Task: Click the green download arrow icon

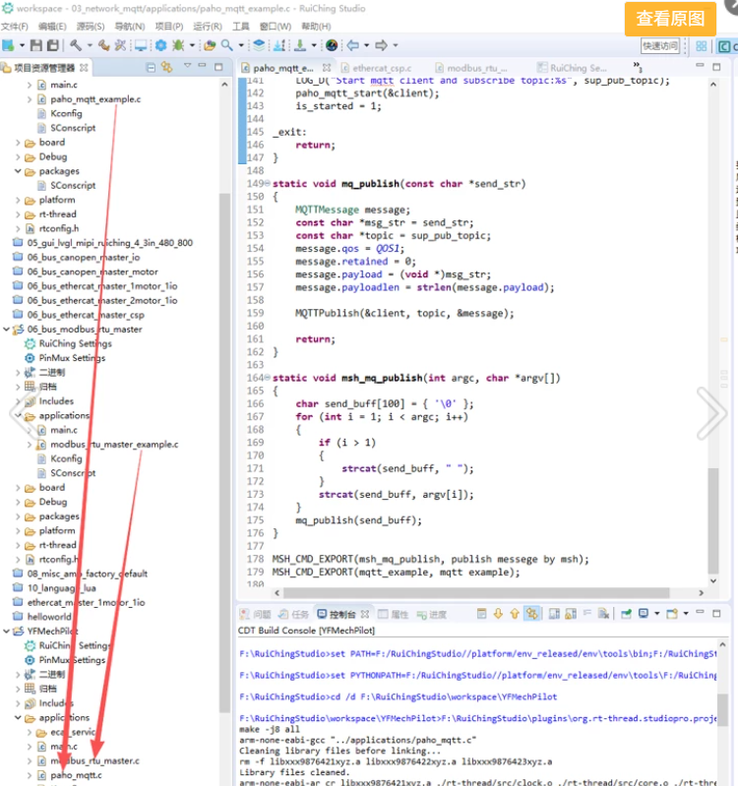Action: 300,45
